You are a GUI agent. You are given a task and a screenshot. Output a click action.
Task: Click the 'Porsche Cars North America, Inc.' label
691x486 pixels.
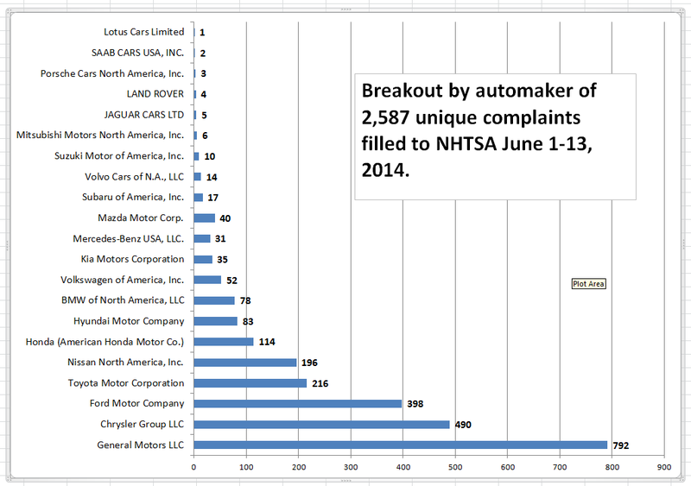pyautogui.click(x=112, y=73)
